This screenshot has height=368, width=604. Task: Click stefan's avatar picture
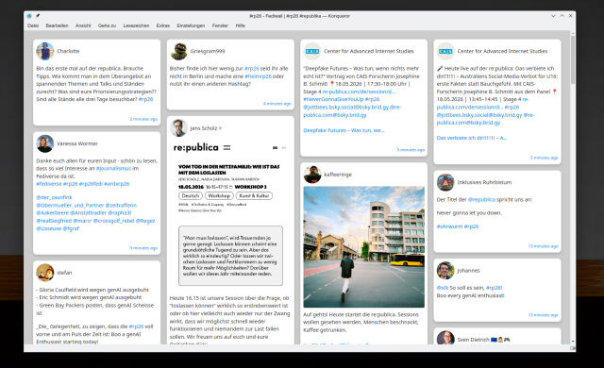coord(45,273)
